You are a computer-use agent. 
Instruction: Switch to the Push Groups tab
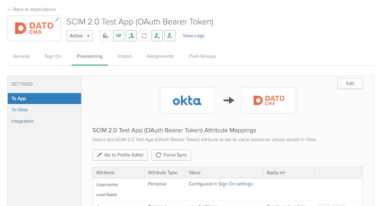[202, 56]
